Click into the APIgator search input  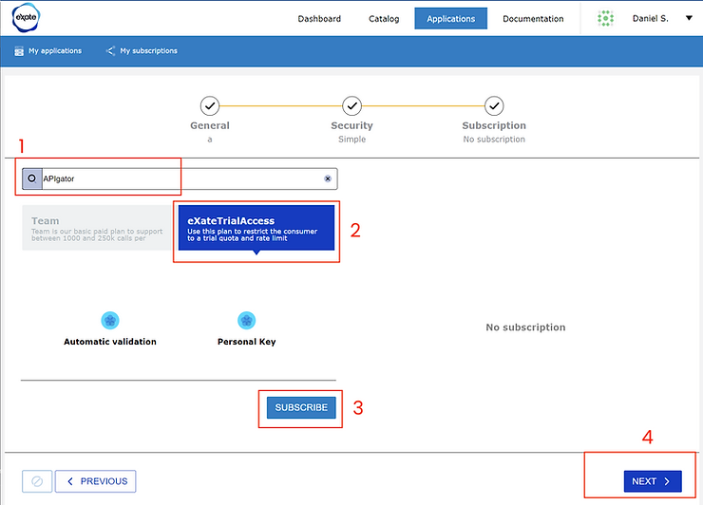(x=180, y=178)
